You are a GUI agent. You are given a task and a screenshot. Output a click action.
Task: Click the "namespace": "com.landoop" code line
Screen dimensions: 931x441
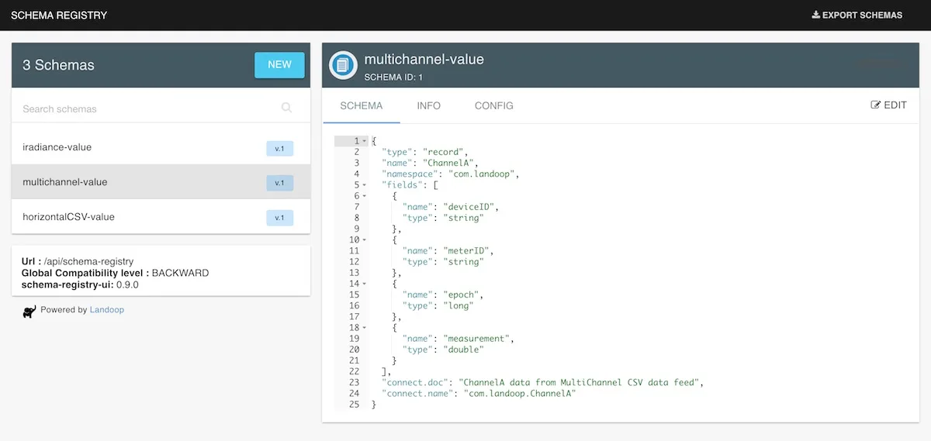[450, 174]
